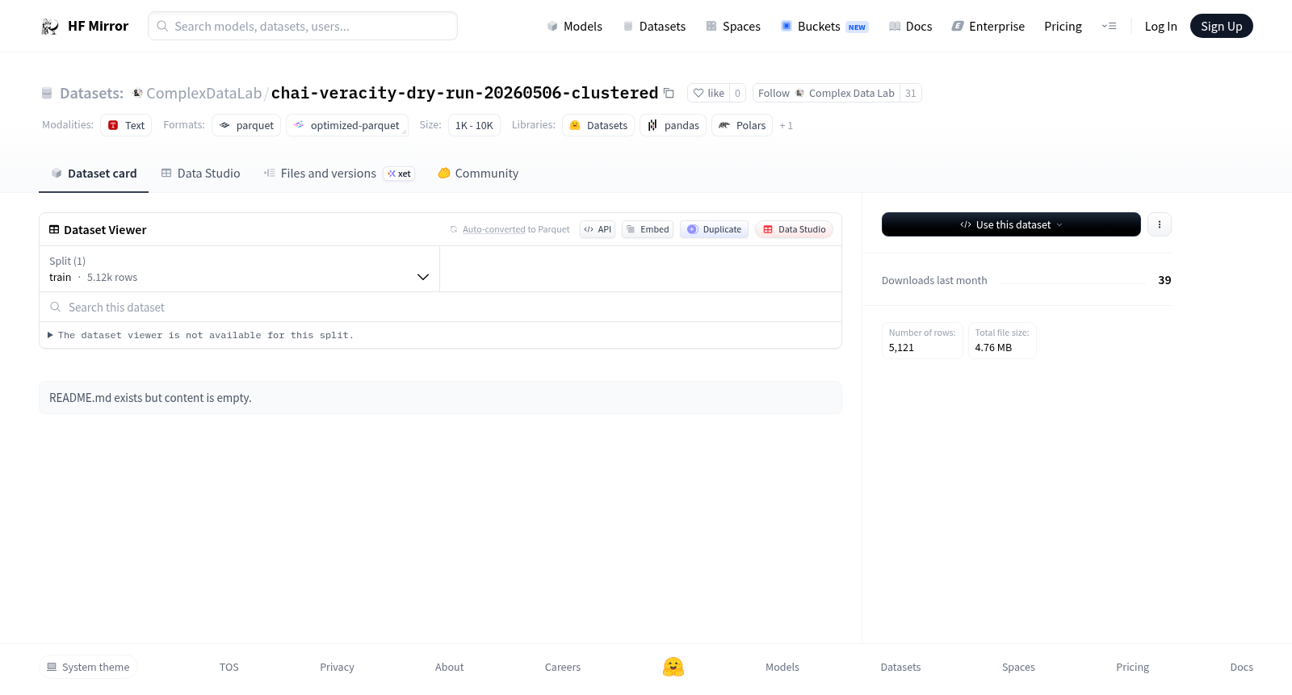Click the Sign Up button

[x=1221, y=26]
